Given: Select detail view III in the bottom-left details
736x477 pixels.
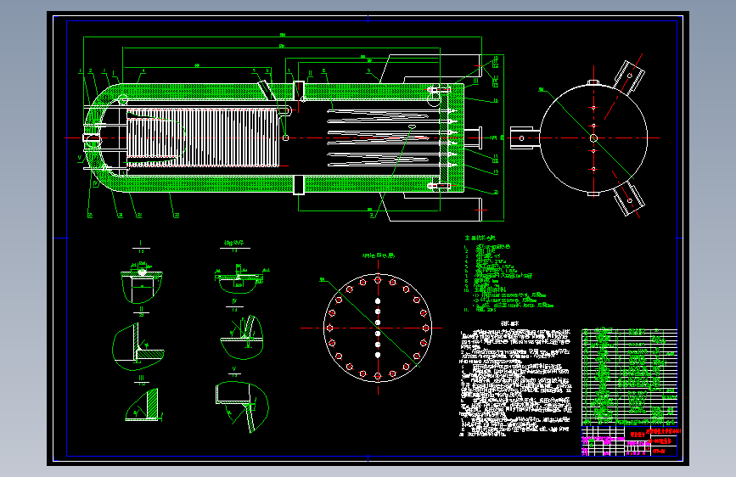Looking at the screenshot, I should (x=143, y=405).
